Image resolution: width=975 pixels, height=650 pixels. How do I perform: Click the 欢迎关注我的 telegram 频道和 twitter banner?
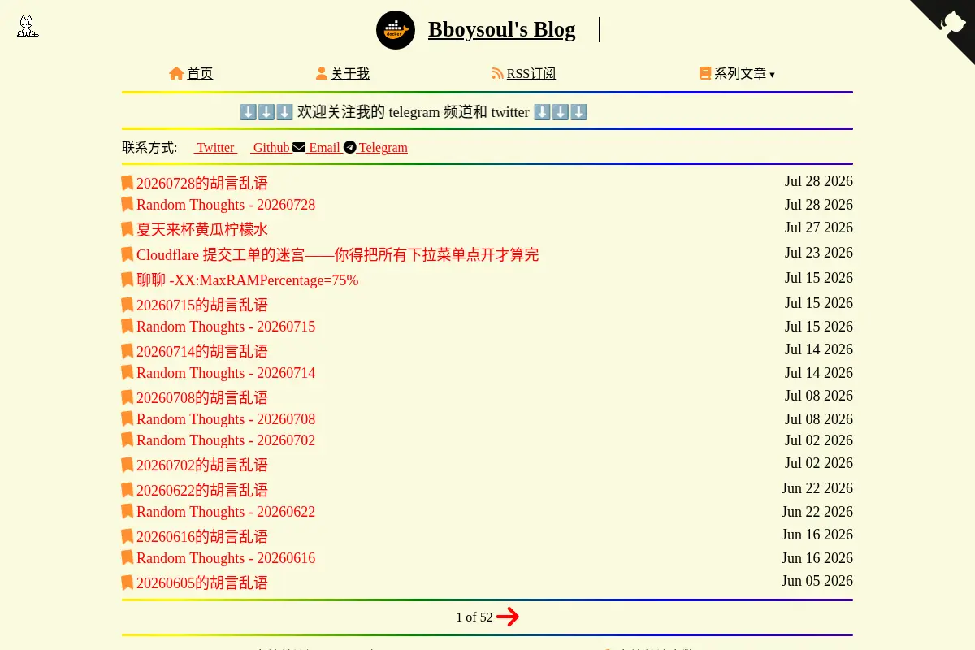414,112
